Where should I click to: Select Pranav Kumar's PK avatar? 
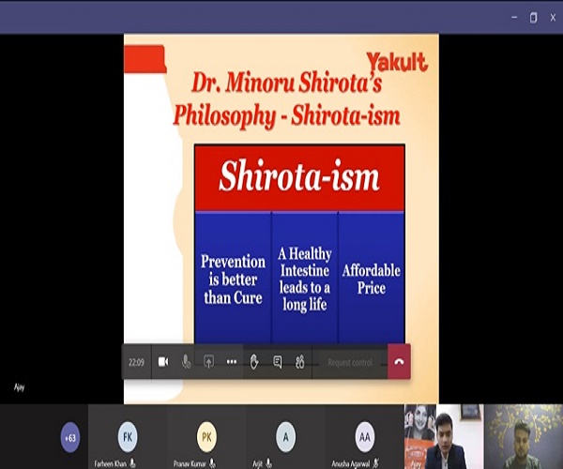point(206,437)
